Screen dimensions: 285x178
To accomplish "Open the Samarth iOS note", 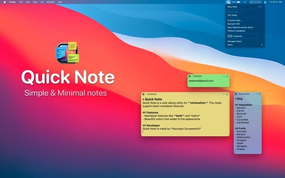I will click(x=245, y=24).
